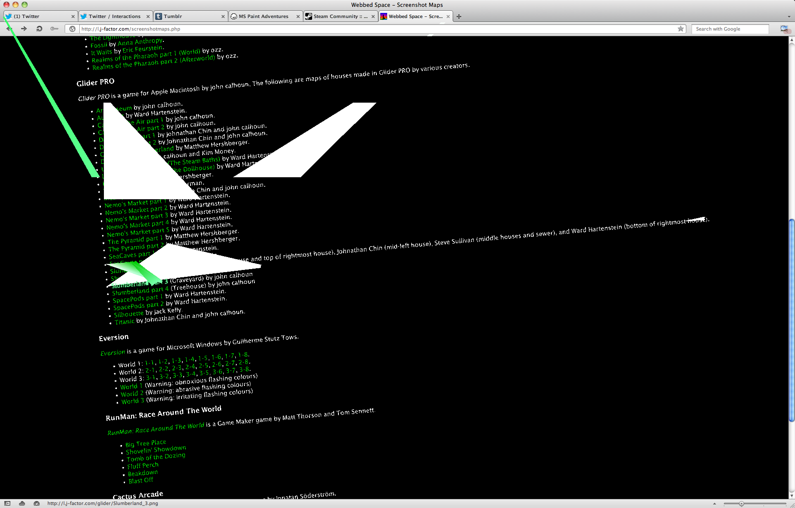This screenshot has height=508, width=795.
Task: Select the Twitter / Interactions tab
Action: [115, 16]
